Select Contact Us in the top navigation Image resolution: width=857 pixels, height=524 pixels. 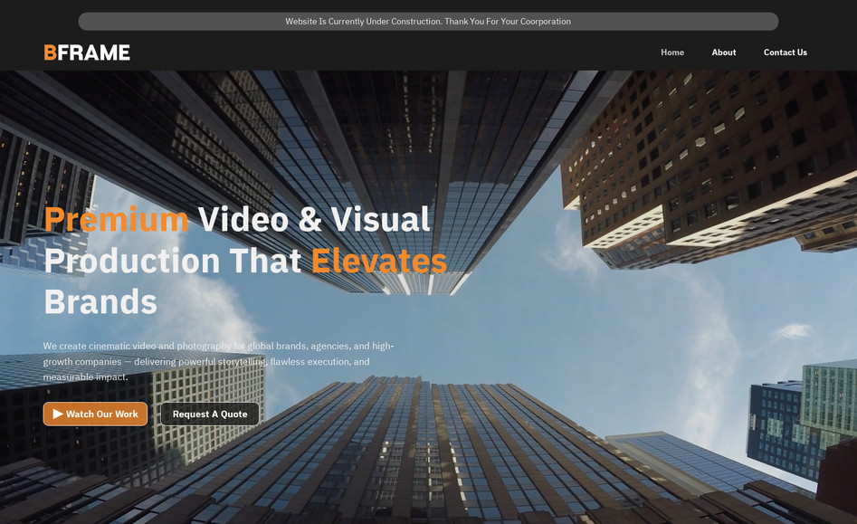785,52
